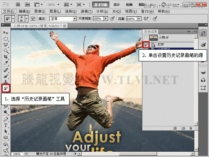
Task: Click the status bar zoom 100% field
Action: (x=17, y=154)
